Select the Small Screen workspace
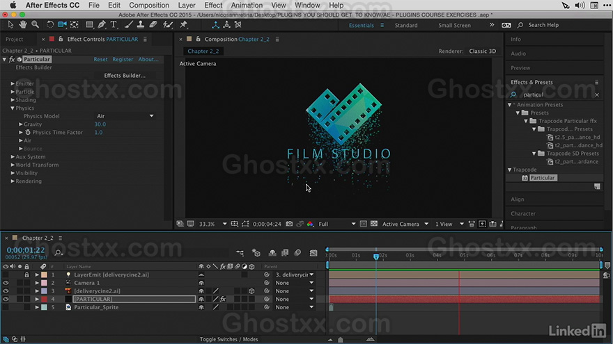This screenshot has height=344, width=613. coord(454,25)
